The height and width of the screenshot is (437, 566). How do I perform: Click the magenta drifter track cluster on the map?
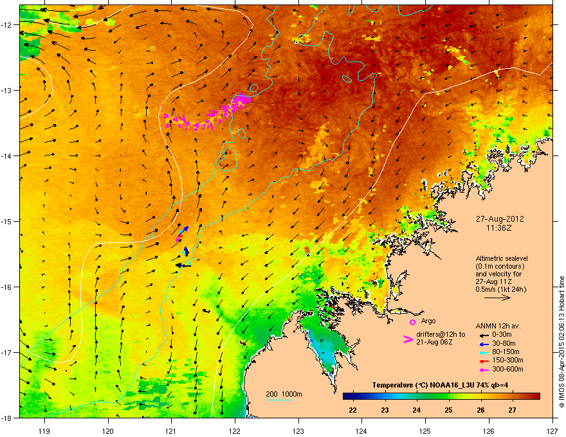(208, 112)
